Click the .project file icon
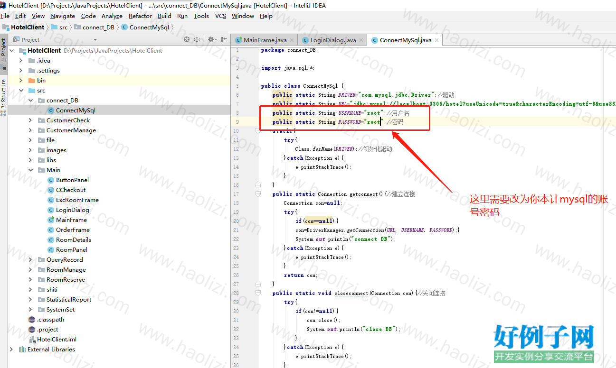Image resolution: width=616 pixels, height=368 pixels. tap(32, 330)
